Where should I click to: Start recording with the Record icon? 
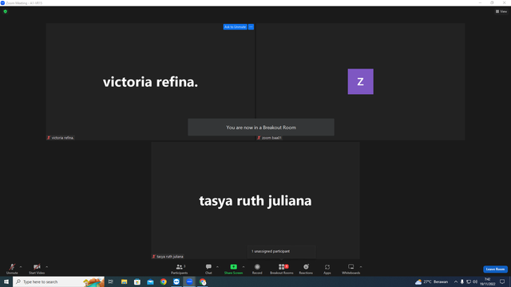(x=257, y=269)
